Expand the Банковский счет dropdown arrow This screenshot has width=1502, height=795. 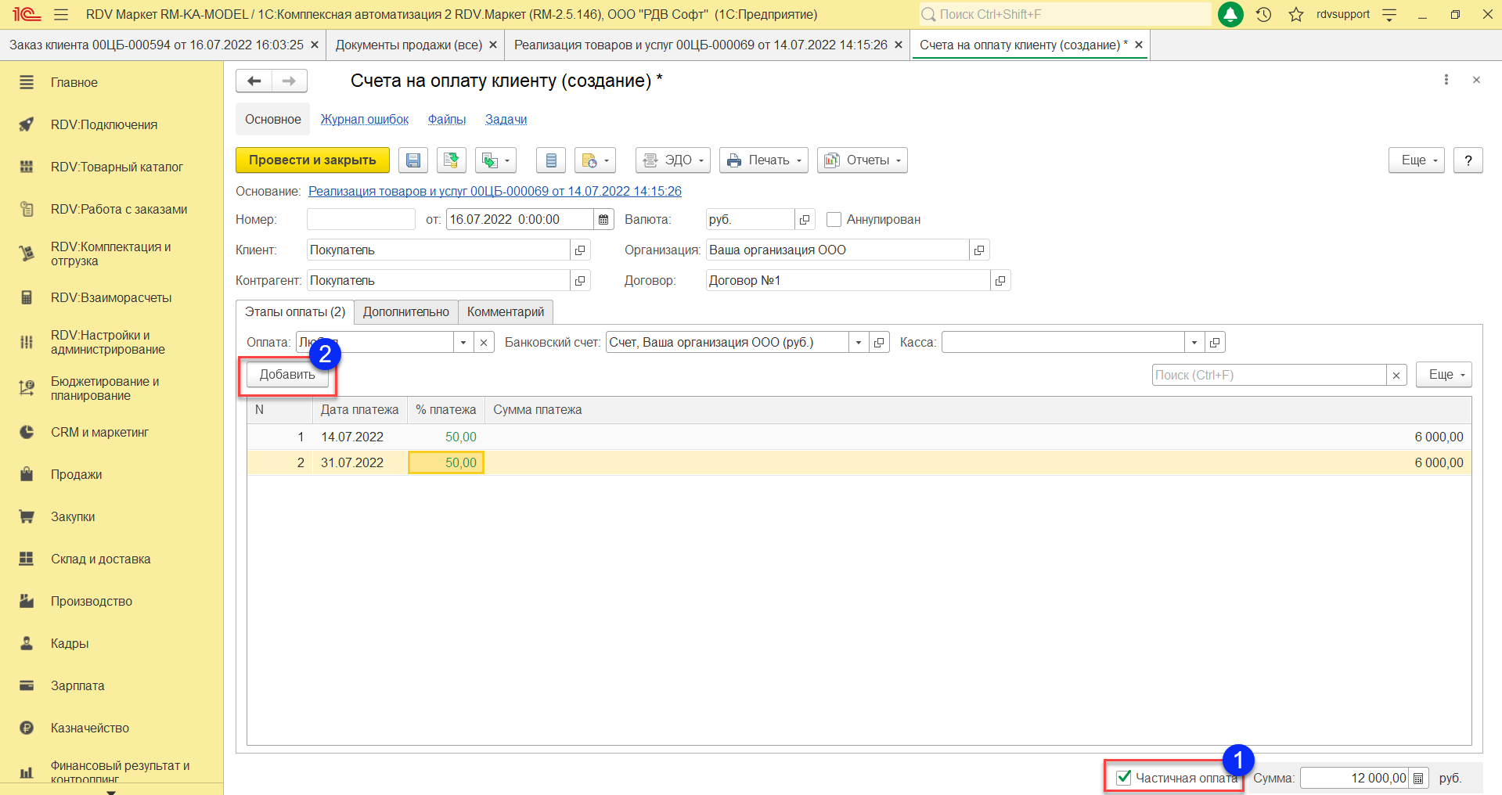click(859, 343)
